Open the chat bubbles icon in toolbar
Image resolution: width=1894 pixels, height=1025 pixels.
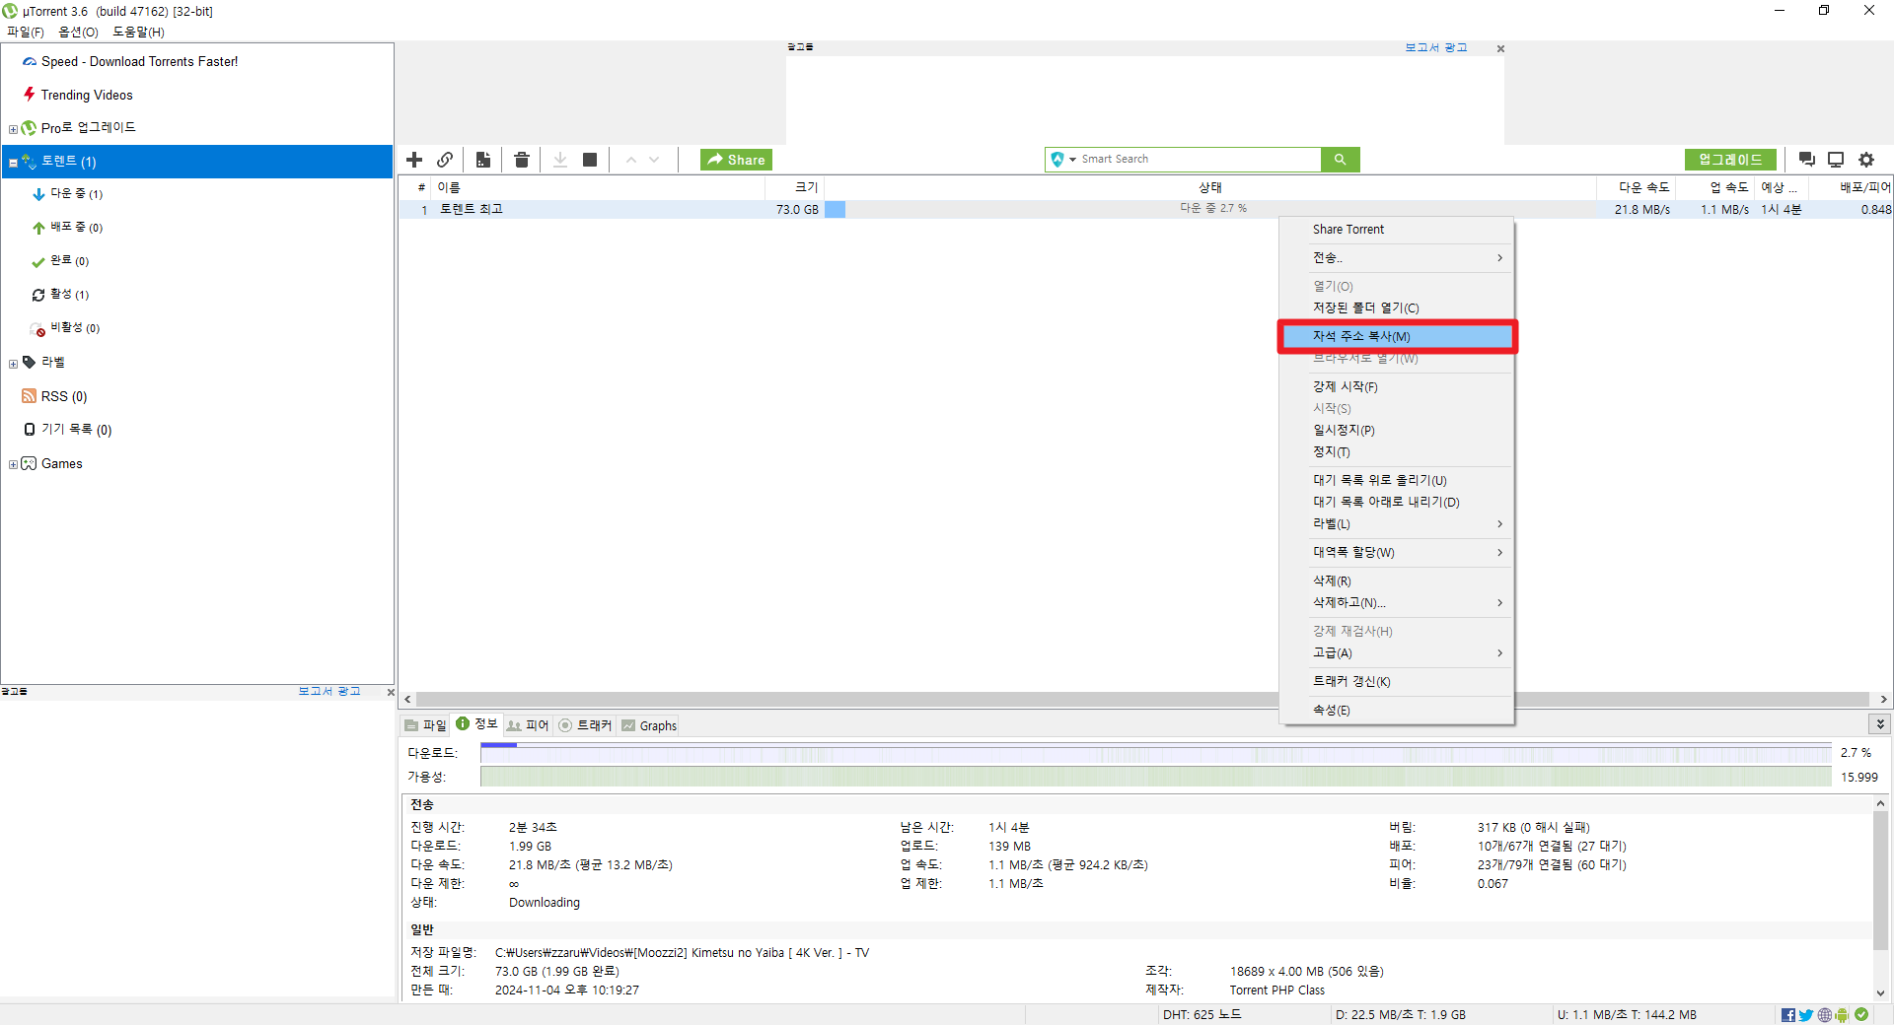[1807, 160]
